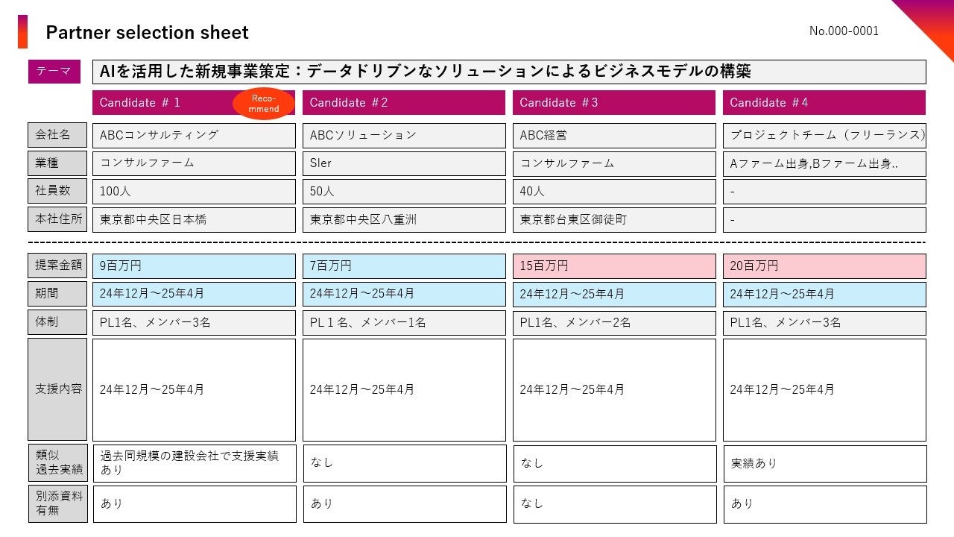Click Candidate #2's "なし" past results cell
954x537 pixels.
pos(405,463)
